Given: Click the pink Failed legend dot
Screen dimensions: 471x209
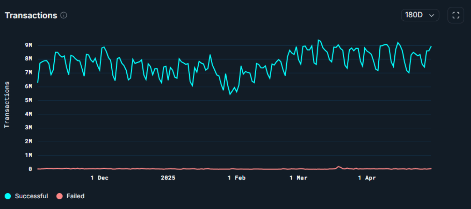Looking at the screenshot, I should tap(59, 196).
